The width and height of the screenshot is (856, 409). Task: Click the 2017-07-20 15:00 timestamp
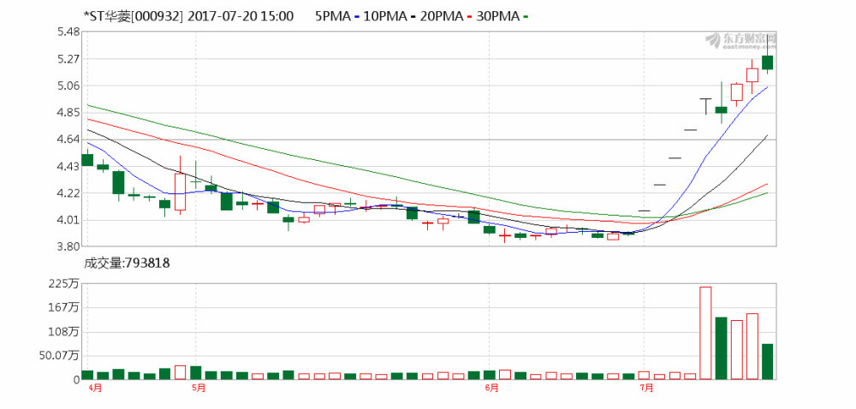(x=241, y=16)
